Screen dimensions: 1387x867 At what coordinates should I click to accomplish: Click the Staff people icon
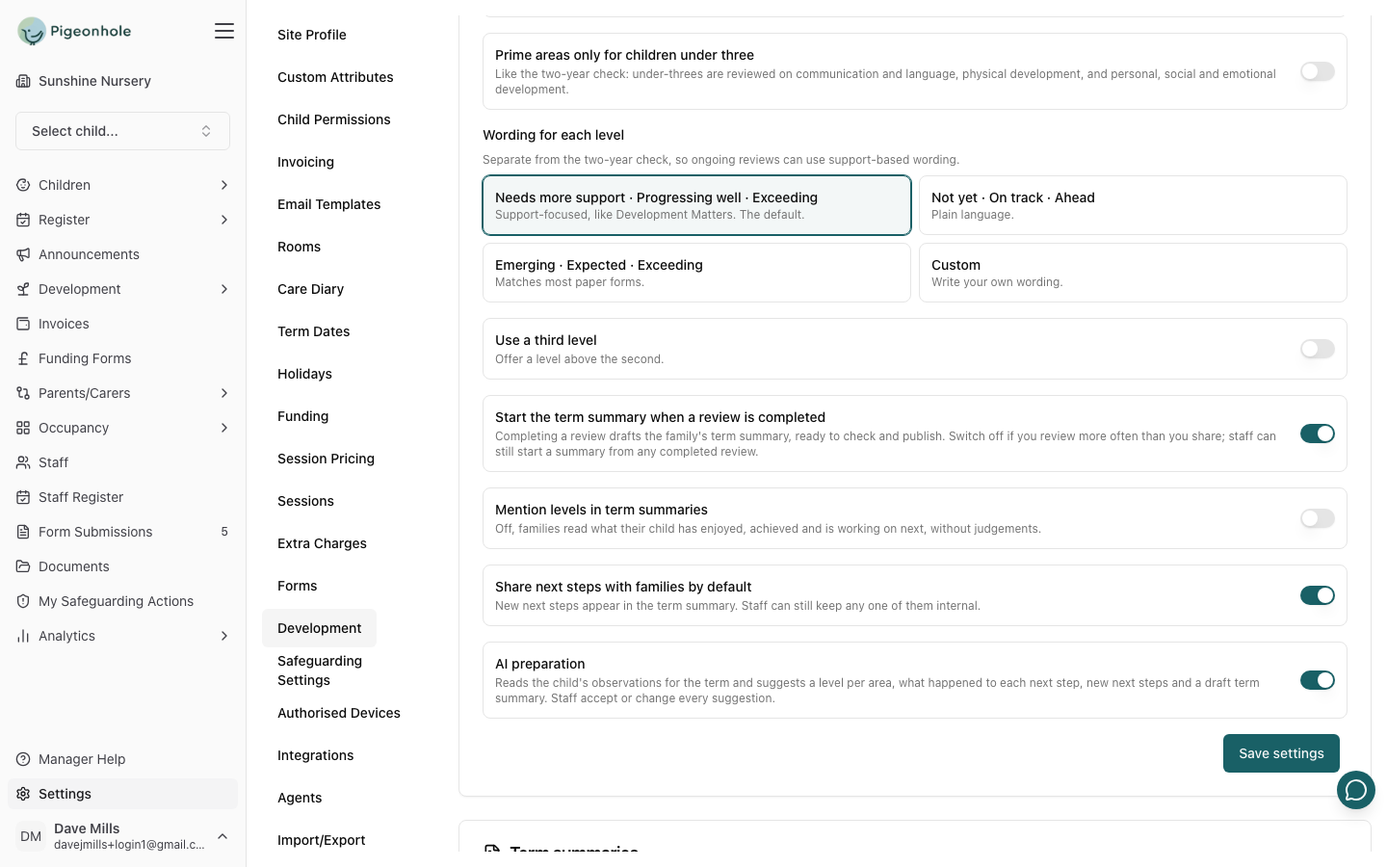(23, 462)
